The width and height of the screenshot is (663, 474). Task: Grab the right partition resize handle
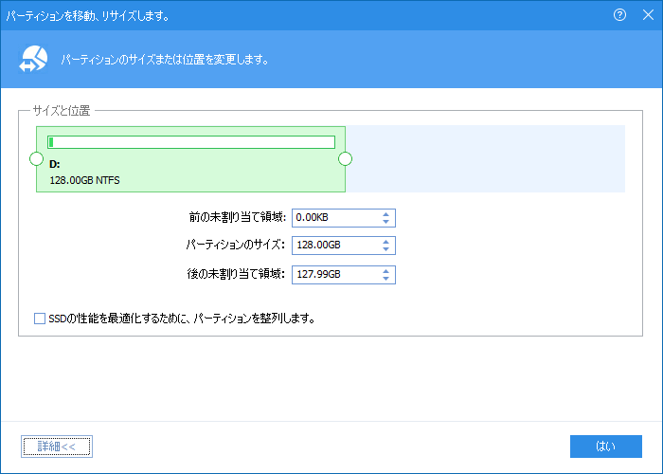point(345,159)
